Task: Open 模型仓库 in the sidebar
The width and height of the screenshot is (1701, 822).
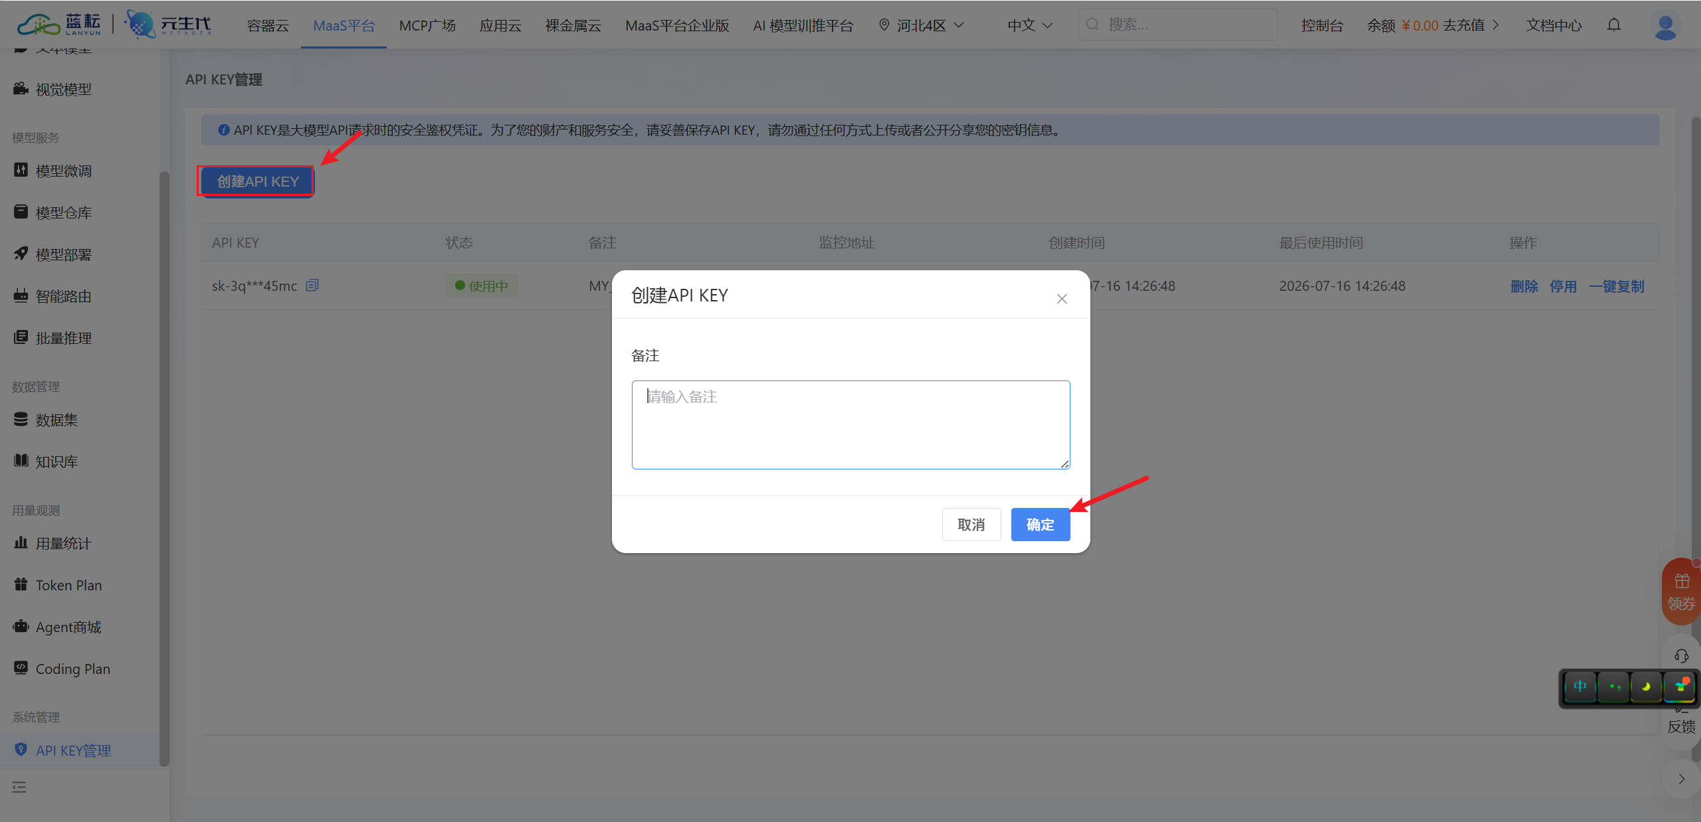Action: (80, 212)
